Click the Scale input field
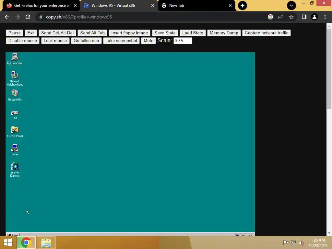Screen dimensions: 332x249 pyautogui.click(x=183, y=41)
